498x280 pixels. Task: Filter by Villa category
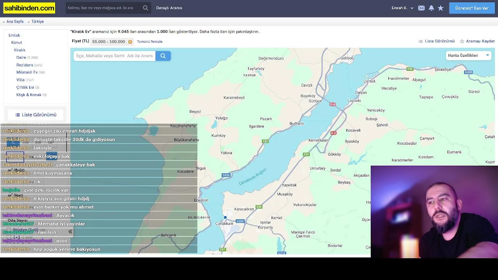point(20,80)
